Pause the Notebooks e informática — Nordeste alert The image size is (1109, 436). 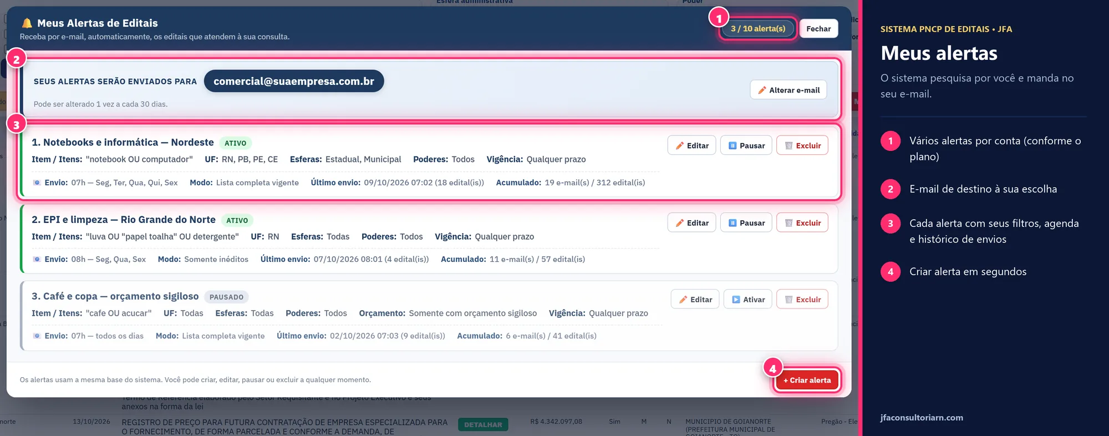[746, 145]
